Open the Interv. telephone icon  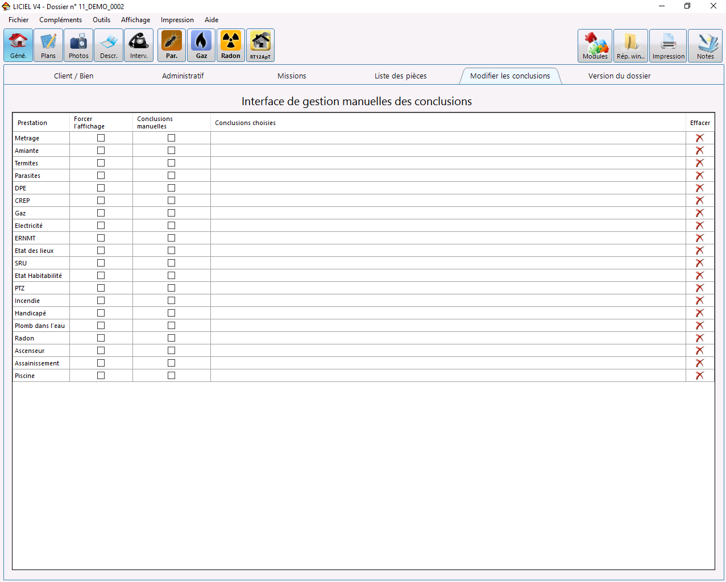tap(139, 45)
